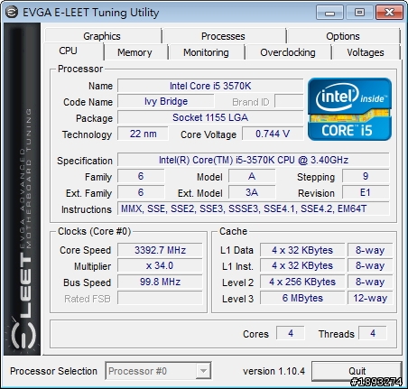The width and height of the screenshot is (408, 389).
Task: Click the Cores count value '4'
Action: (291, 333)
